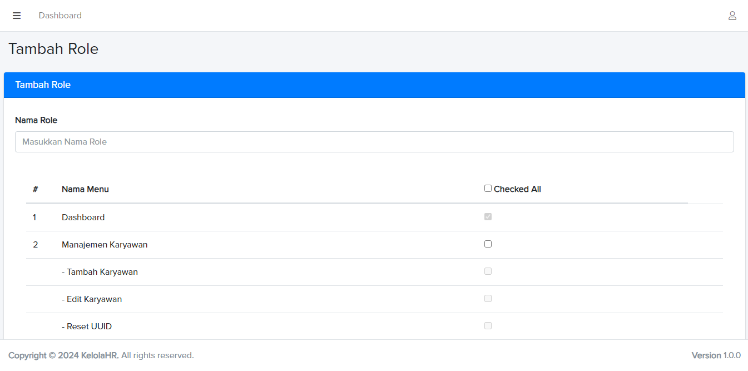Viewport: 748px width, 371px height.
Task: Open the user profile icon
Action: [x=732, y=16]
